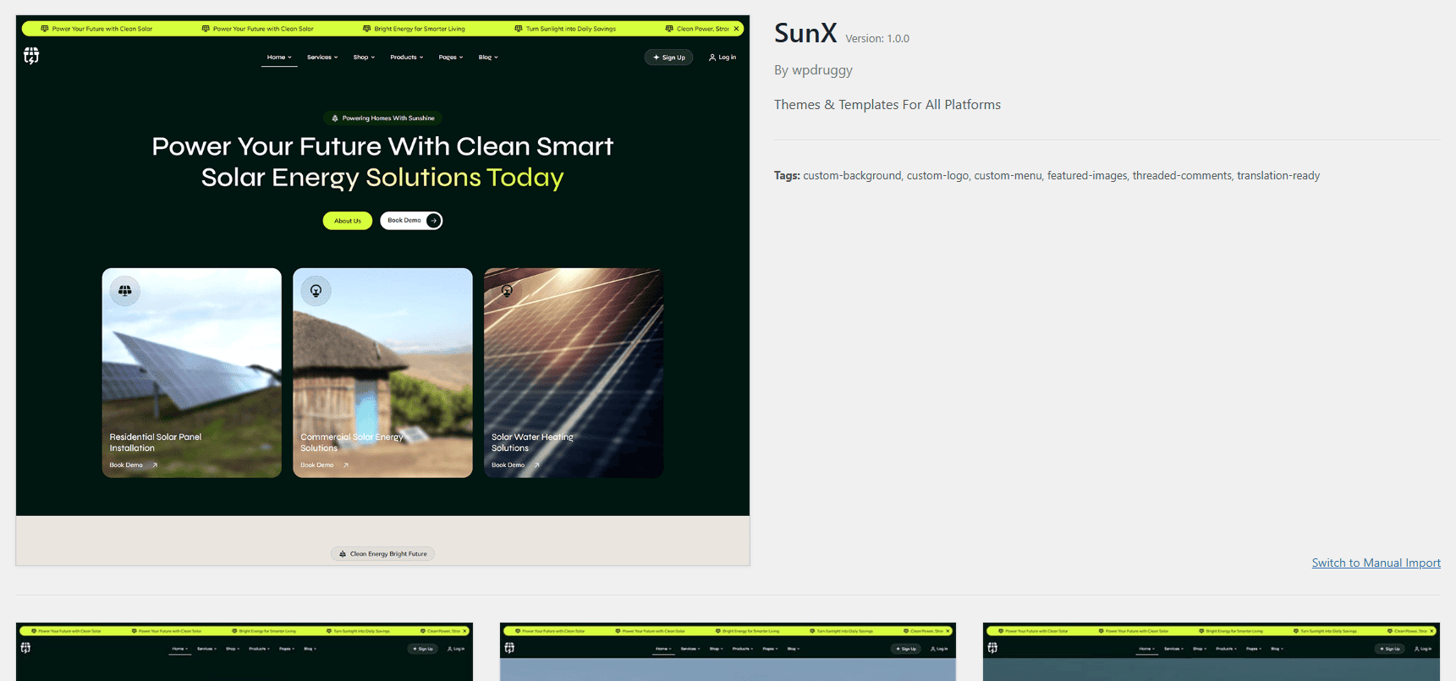Click the white Book Demo hero button
1456x681 pixels.
pyautogui.click(x=411, y=221)
